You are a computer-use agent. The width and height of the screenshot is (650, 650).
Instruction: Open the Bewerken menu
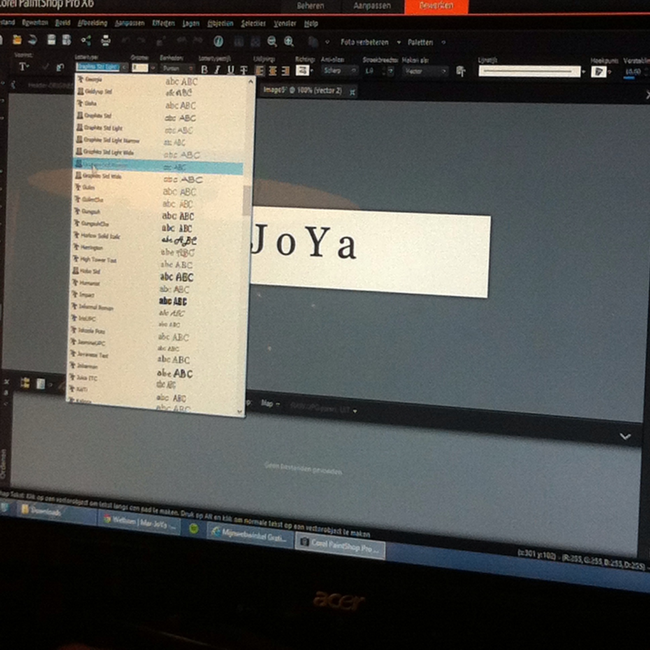pyautogui.click(x=35, y=22)
